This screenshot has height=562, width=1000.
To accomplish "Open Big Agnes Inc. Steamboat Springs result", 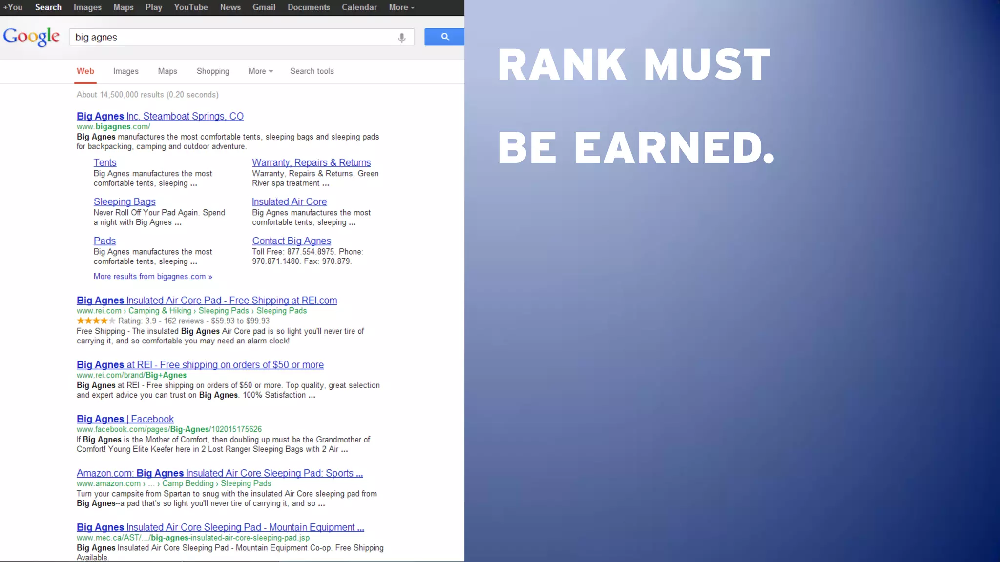I will (160, 116).
